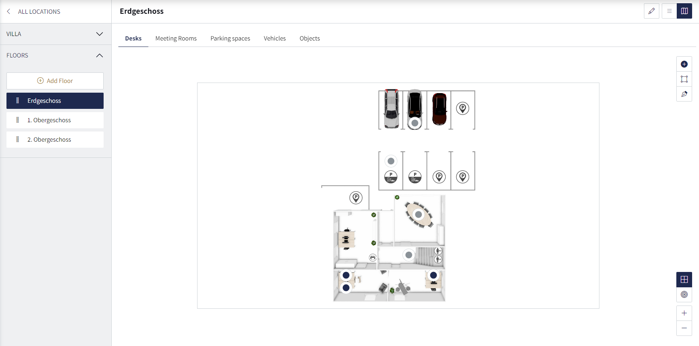Select the 1. Obergeschoss floor
Viewport: 699px width, 346px height.
pos(55,120)
